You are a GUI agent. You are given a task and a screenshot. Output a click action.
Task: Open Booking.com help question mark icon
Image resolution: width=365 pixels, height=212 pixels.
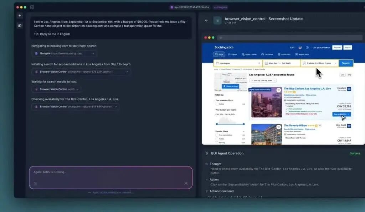(307, 47)
